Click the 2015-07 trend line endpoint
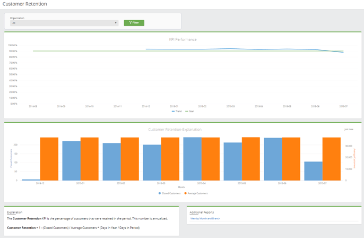Viewport: 364px width, 238px height. (343, 52)
